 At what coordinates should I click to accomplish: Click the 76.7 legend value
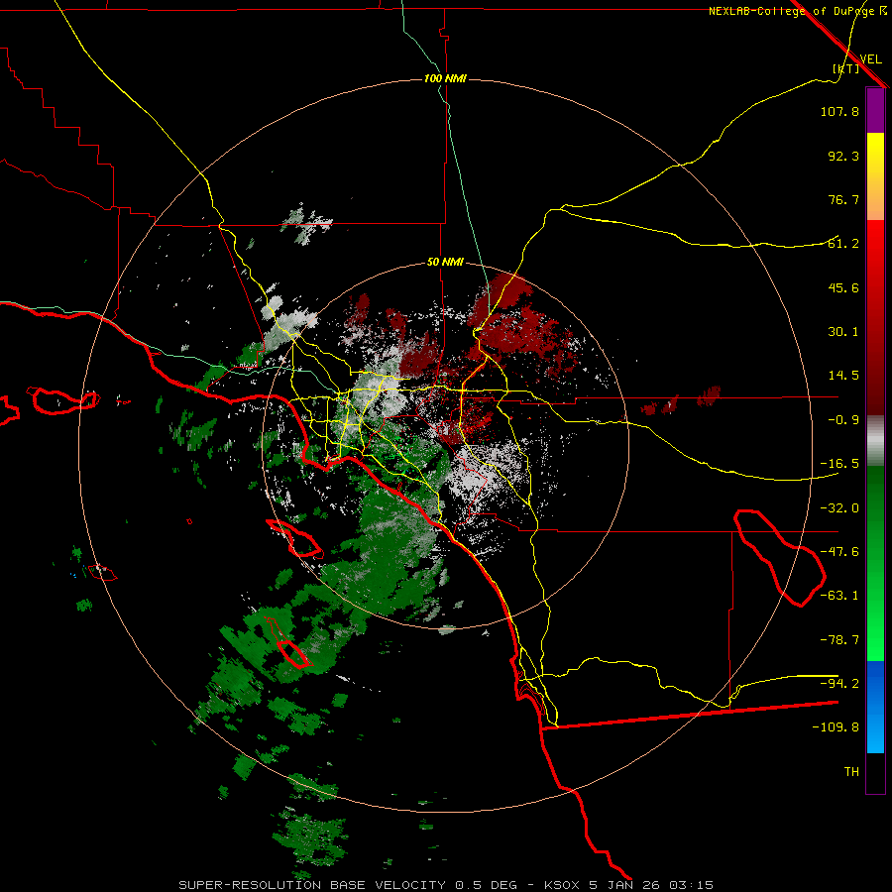pyautogui.click(x=843, y=199)
